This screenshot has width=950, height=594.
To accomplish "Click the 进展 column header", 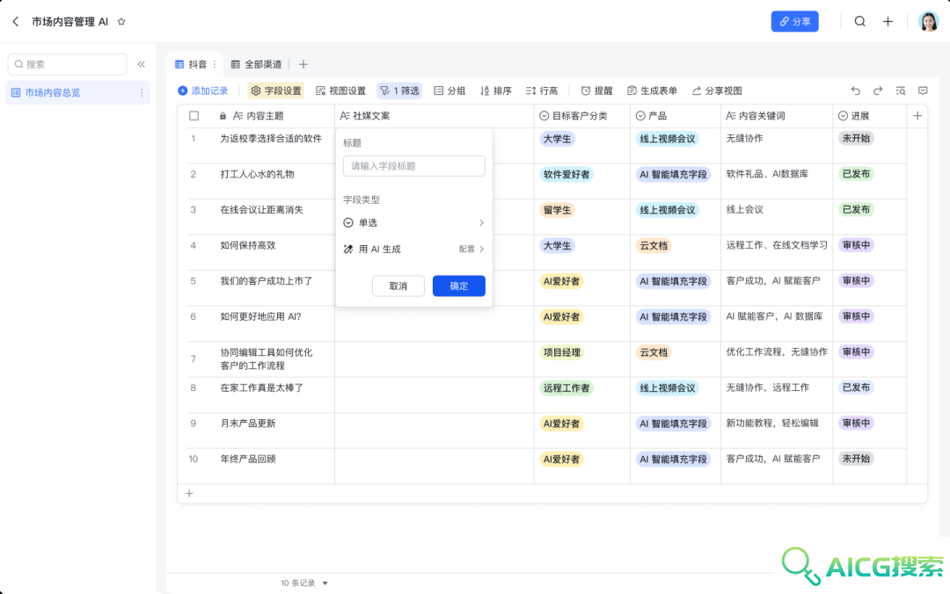I will [869, 116].
